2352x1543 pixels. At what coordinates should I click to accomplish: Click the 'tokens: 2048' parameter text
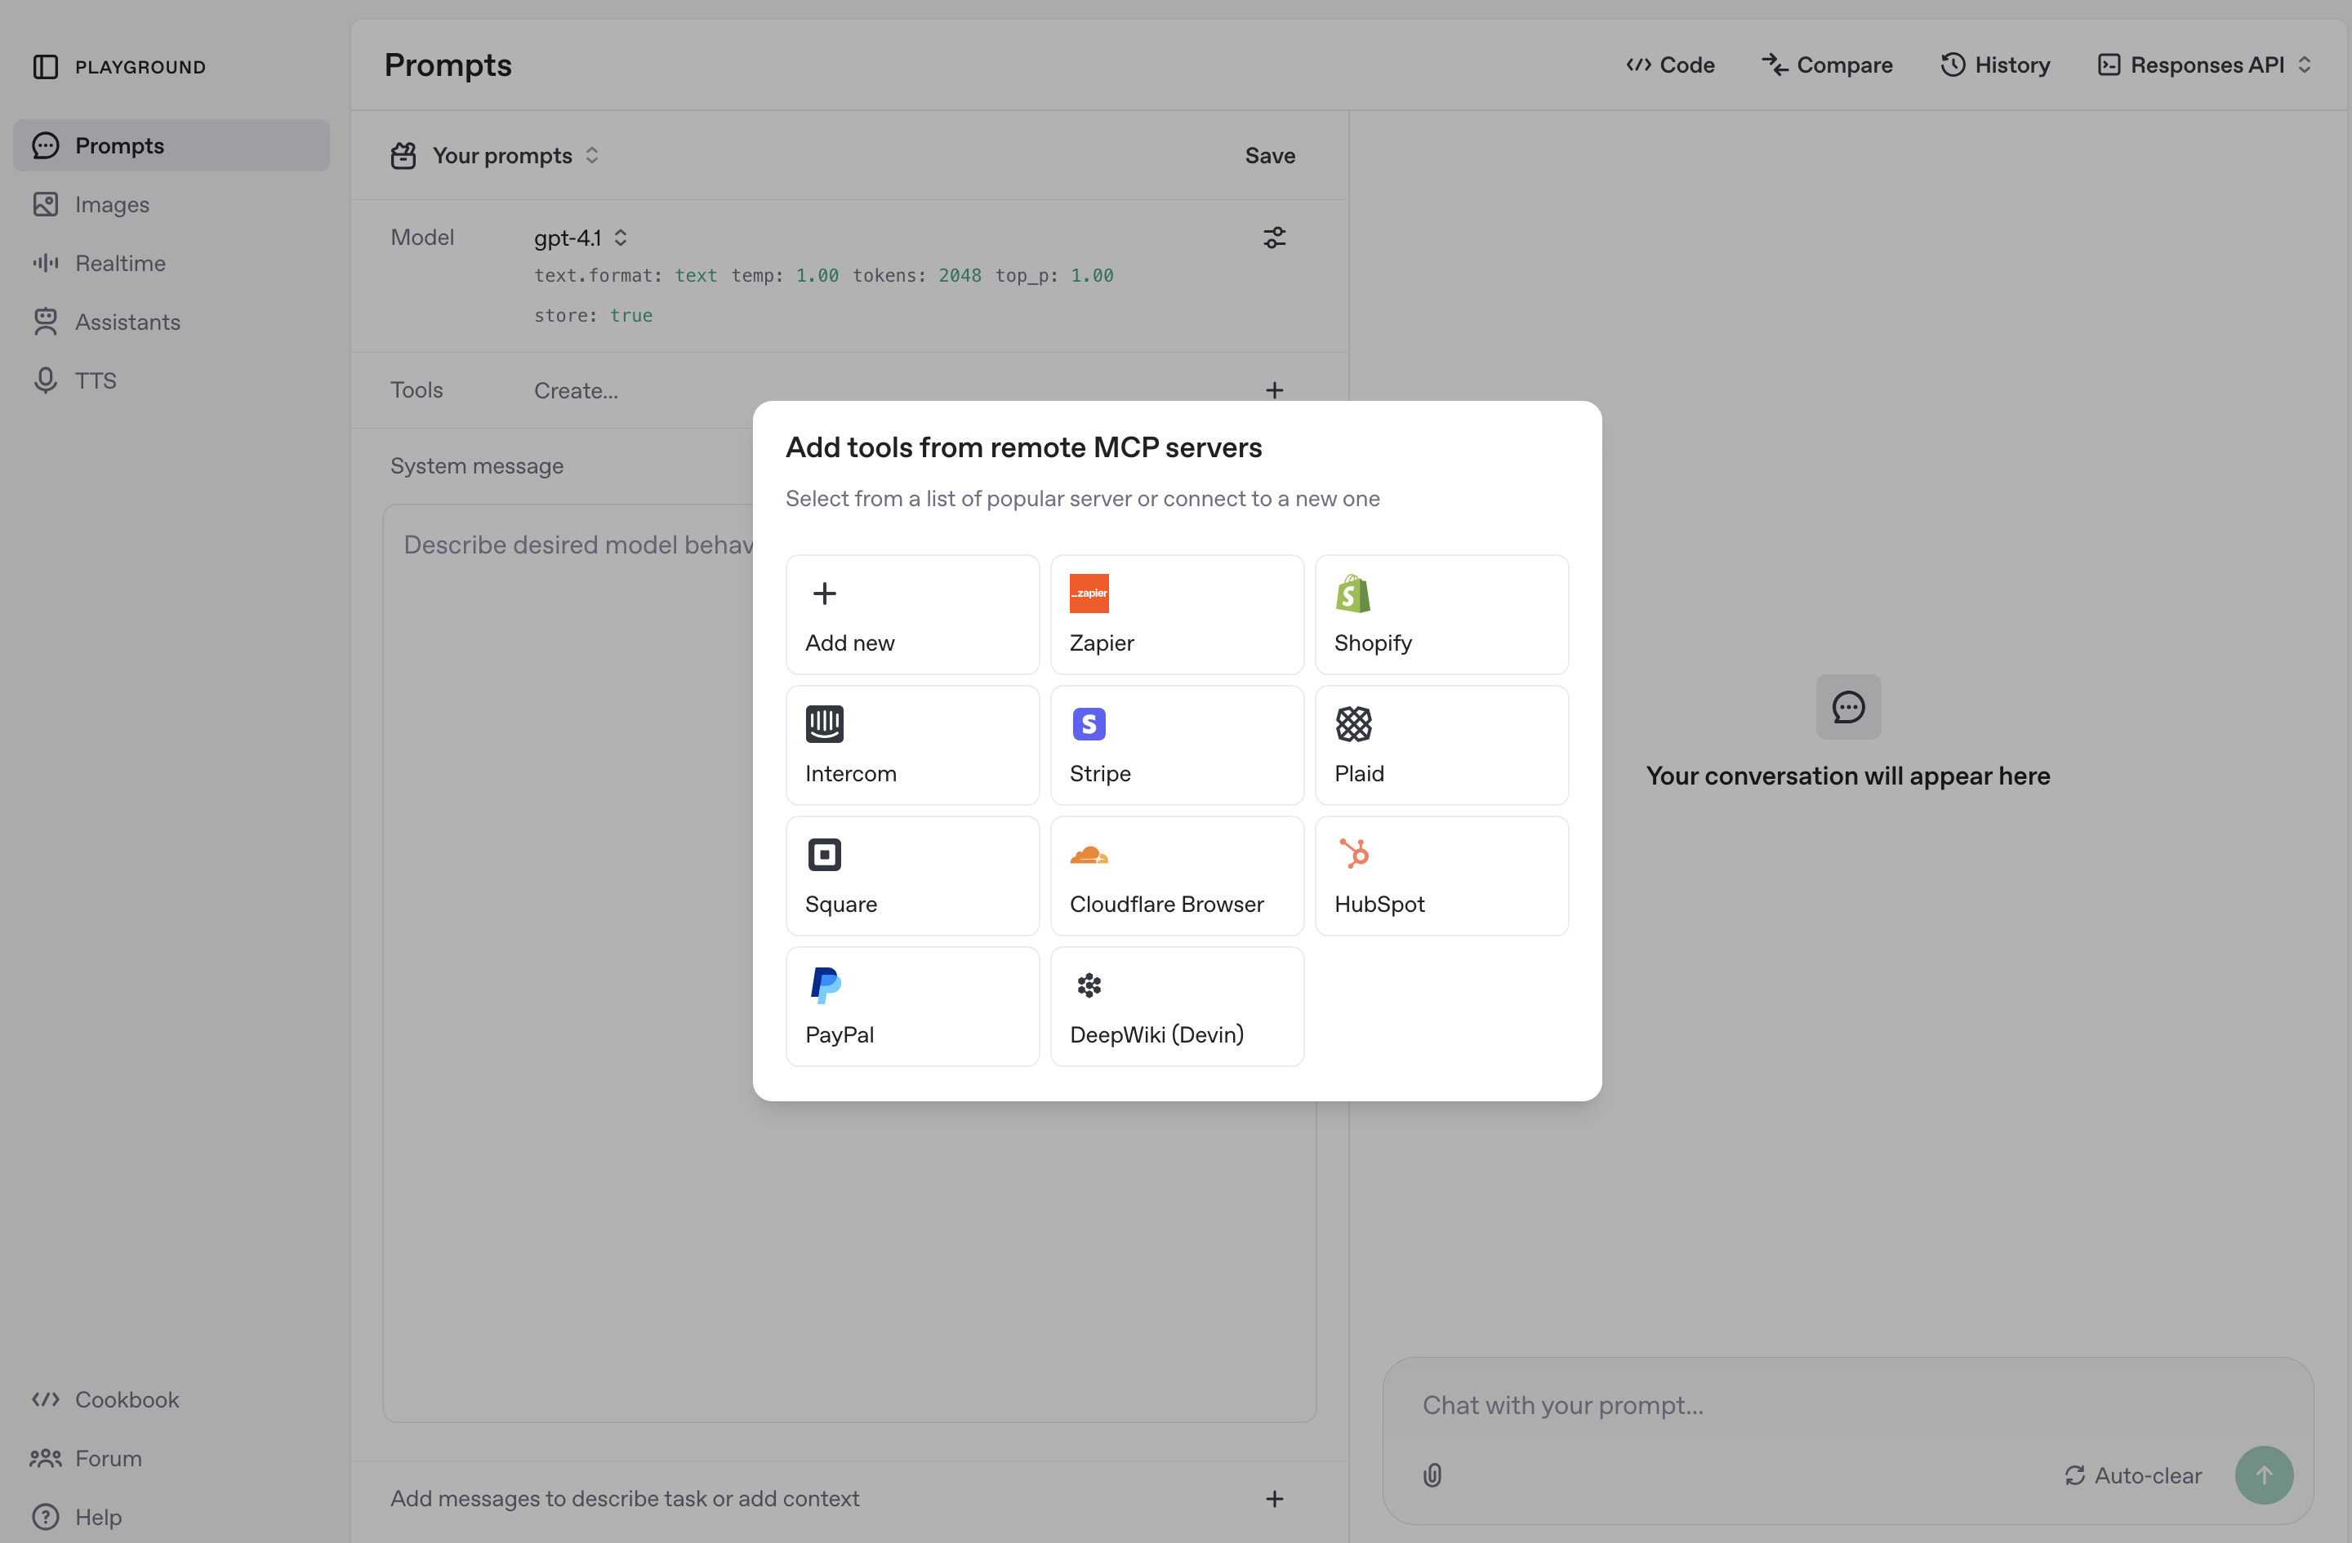click(916, 276)
